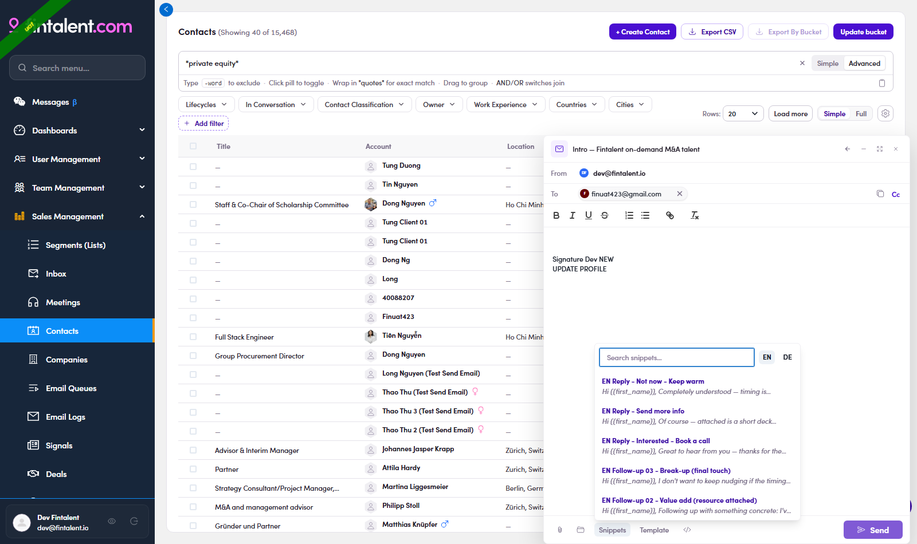Focus the Search snippets input field

(x=676, y=357)
